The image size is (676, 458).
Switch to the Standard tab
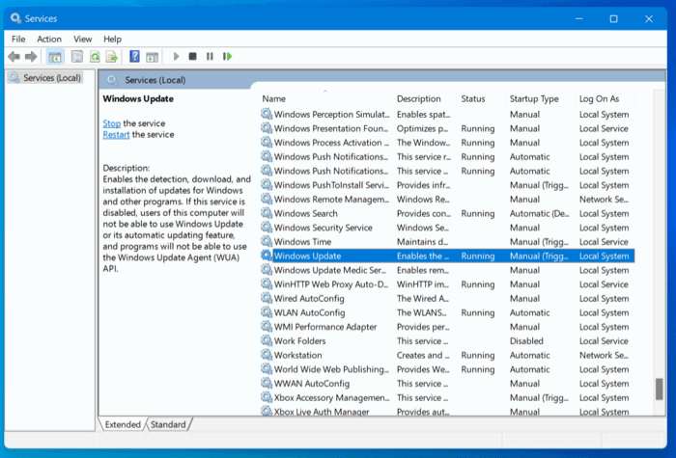168,424
